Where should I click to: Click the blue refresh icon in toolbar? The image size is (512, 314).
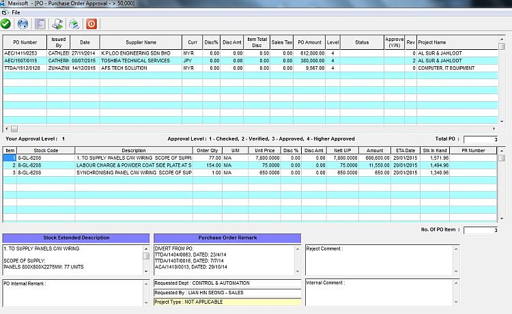pyautogui.click(x=22, y=24)
